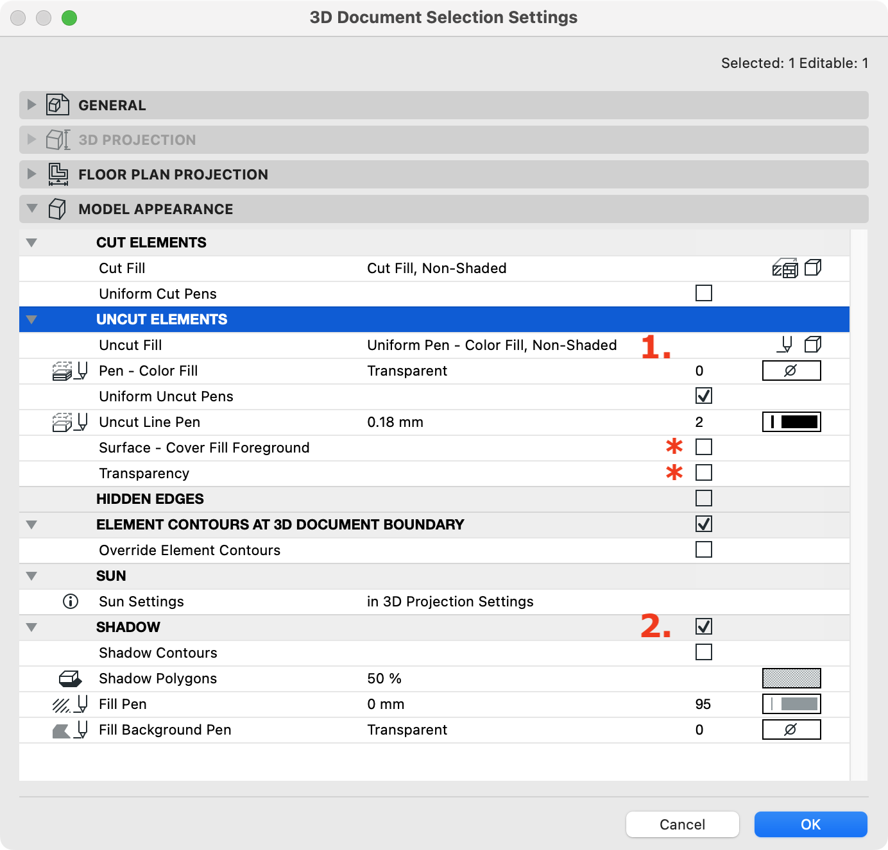Click the HIDDEN EDGES heading label
888x850 pixels.
point(150,499)
